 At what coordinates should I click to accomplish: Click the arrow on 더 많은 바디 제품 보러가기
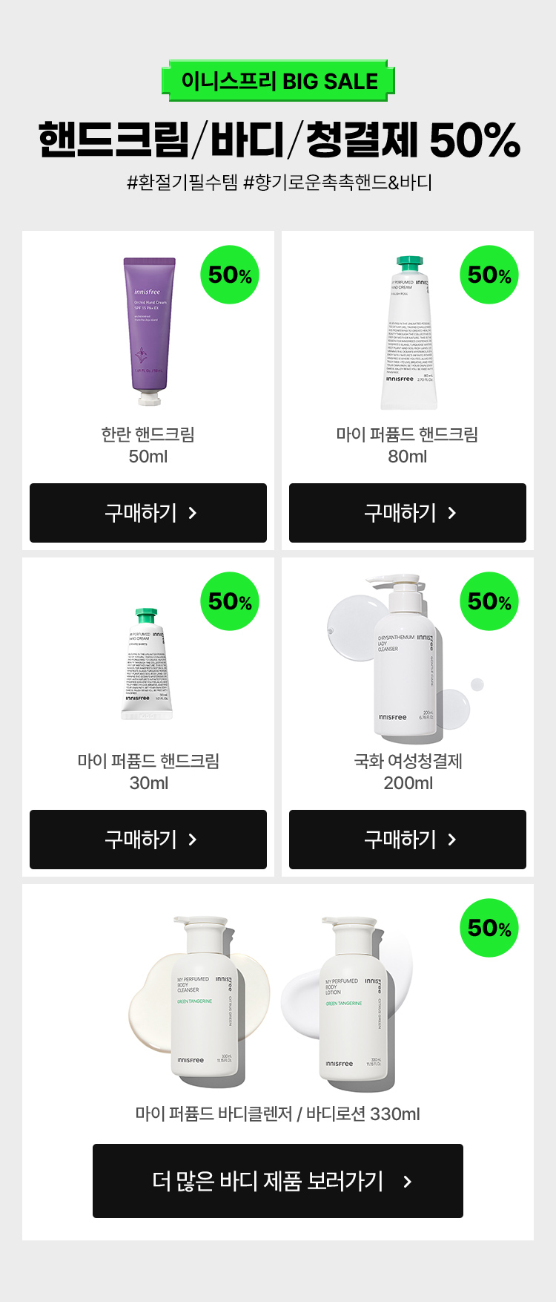[x=407, y=1181]
